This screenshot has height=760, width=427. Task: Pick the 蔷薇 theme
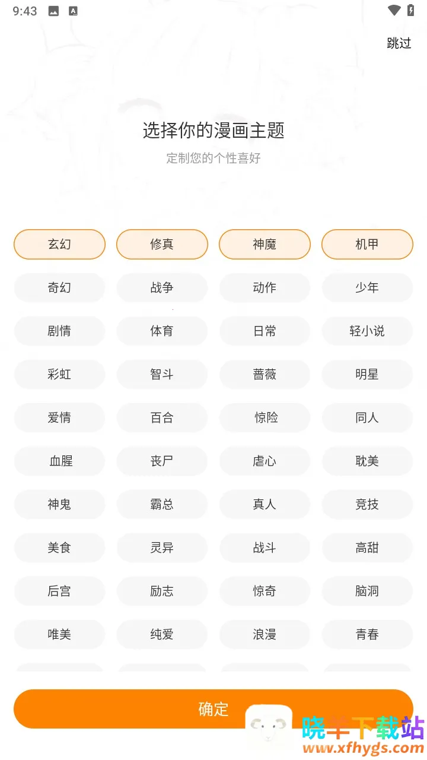(x=265, y=374)
